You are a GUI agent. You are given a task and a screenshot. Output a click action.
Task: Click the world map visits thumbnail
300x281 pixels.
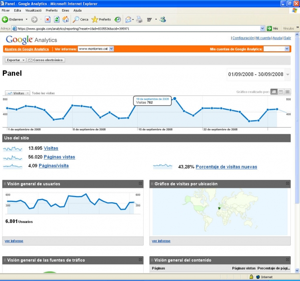tap(220, 212)
